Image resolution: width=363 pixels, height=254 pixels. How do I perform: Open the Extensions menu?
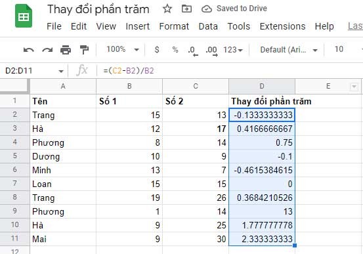[282, 26]
